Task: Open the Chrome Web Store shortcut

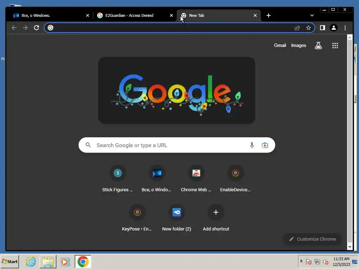Action: (x=196, y=179)
